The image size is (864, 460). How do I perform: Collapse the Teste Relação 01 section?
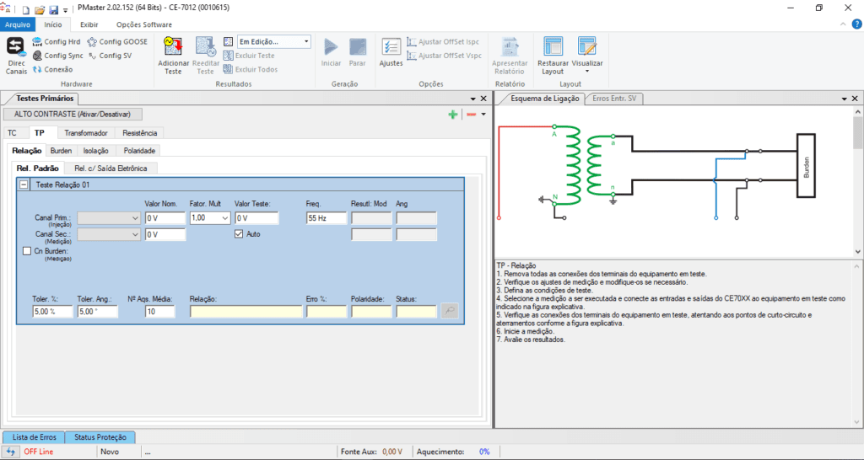pyautogui.click(x=24, y=185)
